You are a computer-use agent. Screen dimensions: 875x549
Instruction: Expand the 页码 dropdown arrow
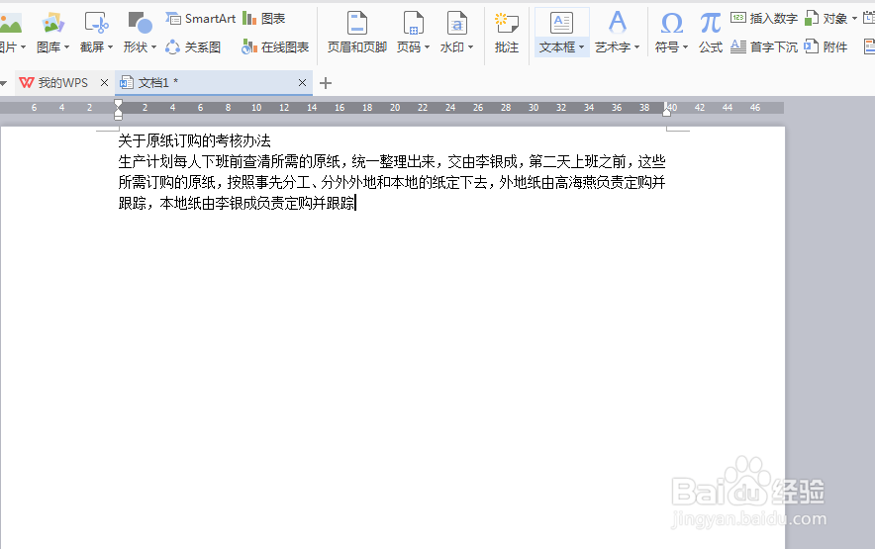[428, 47]
